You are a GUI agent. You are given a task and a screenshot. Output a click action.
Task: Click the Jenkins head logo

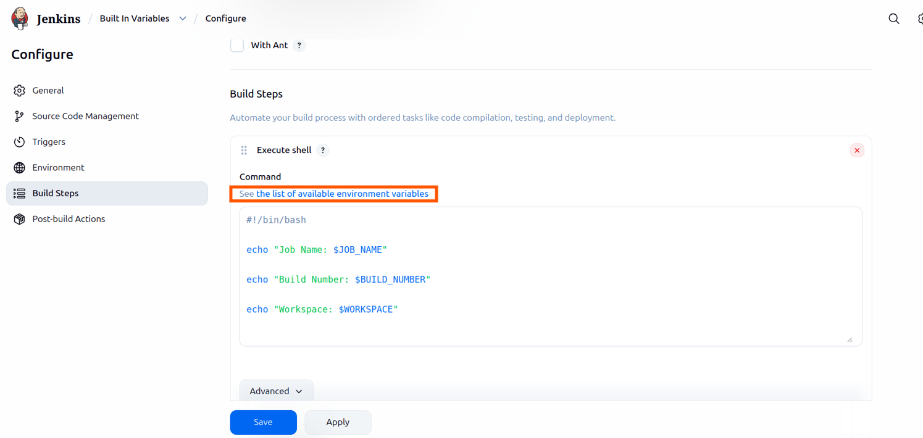pyautogui.click(x=19, y=18)
